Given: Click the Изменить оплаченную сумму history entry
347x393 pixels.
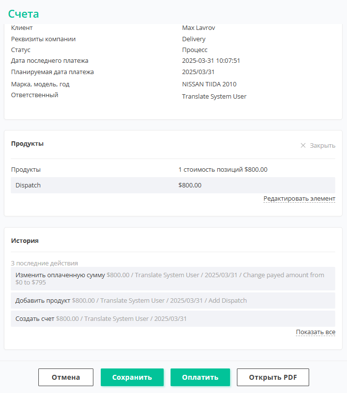Looking at the screenshot, I should 173,279.
